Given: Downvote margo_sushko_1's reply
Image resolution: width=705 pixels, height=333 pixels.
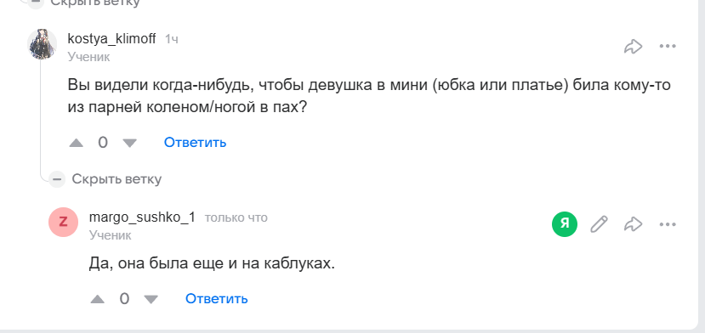Looking at the screenshot, I should 151,299.
